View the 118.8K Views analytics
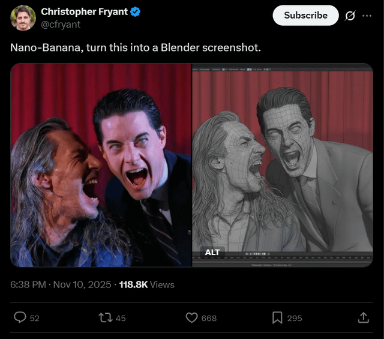 146,284
